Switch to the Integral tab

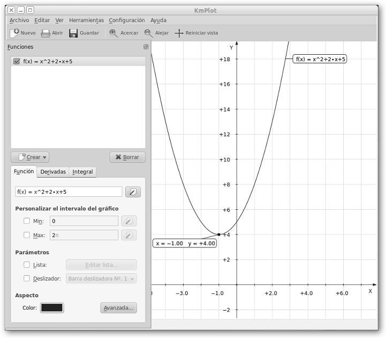tap(82, 172)
